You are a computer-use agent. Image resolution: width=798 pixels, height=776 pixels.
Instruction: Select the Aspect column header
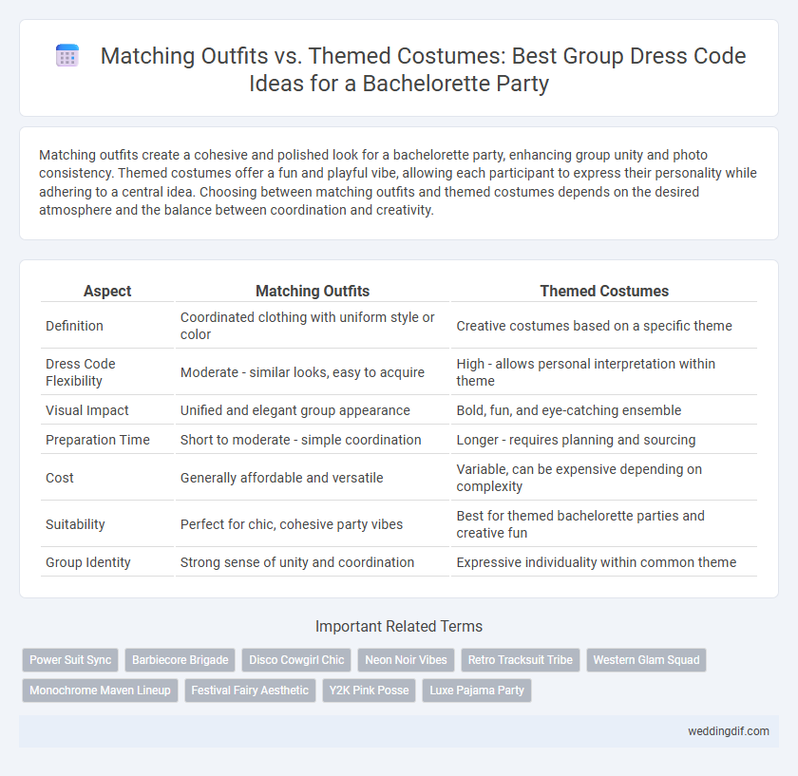coord(107,291)
